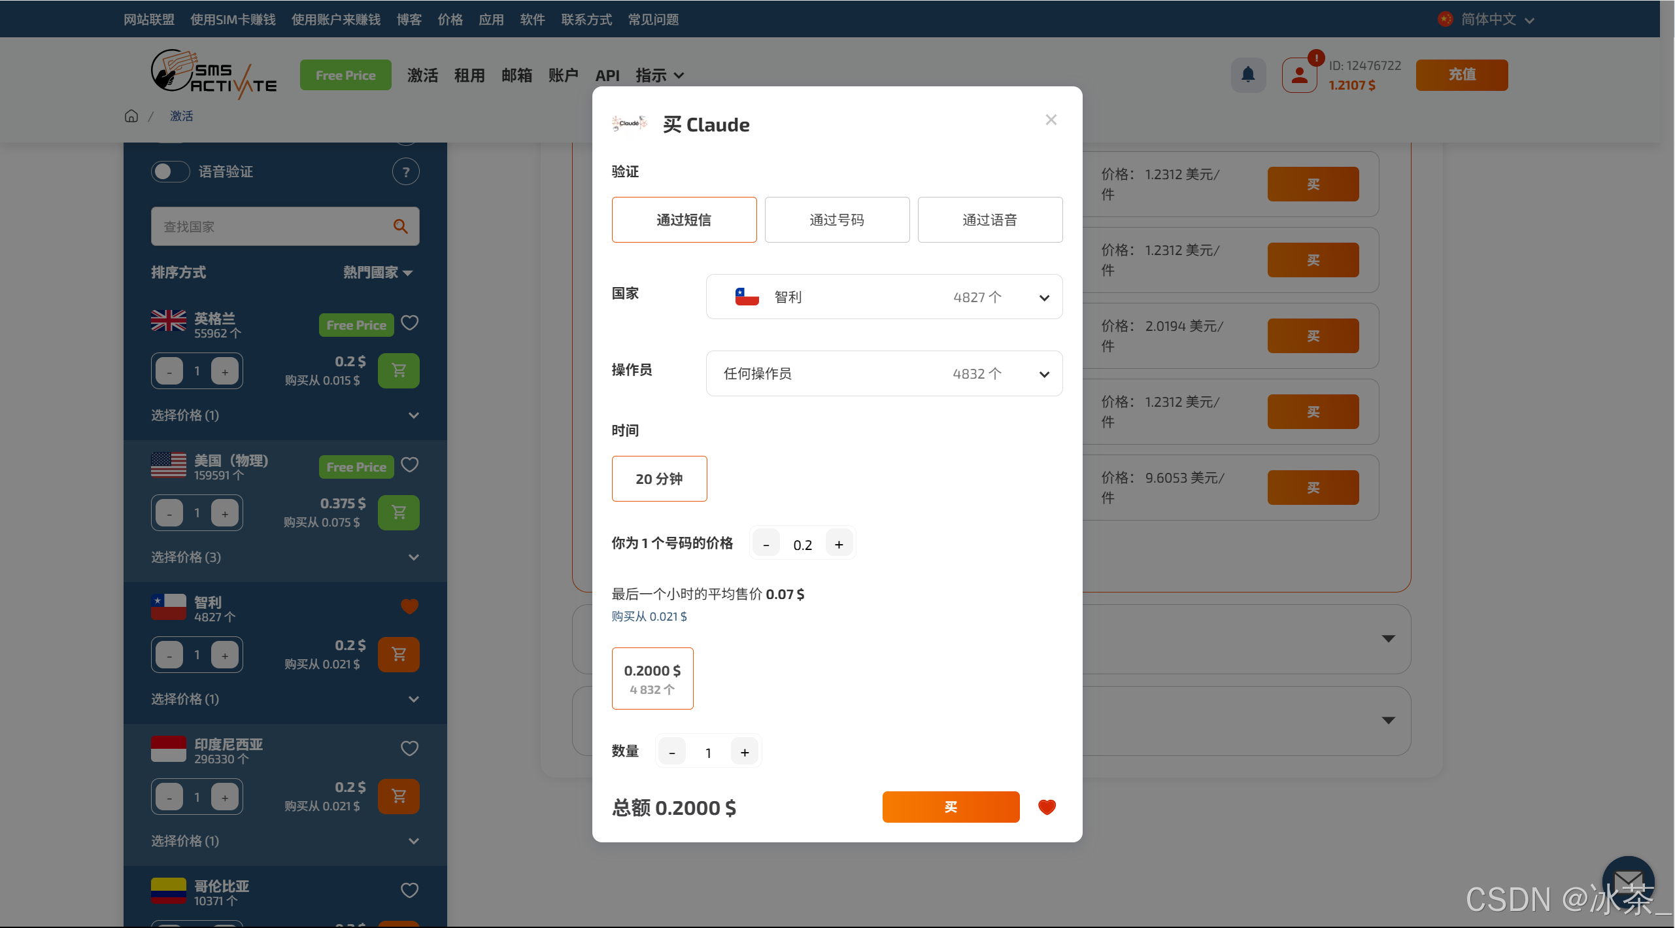Open the user account profile icon

tap(1299, 76)
